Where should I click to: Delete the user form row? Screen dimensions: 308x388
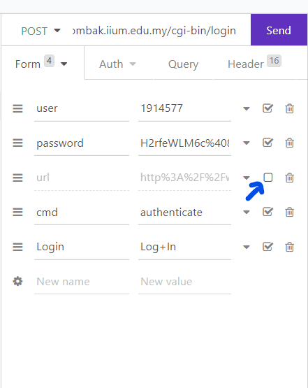click(x=289, y=108)
